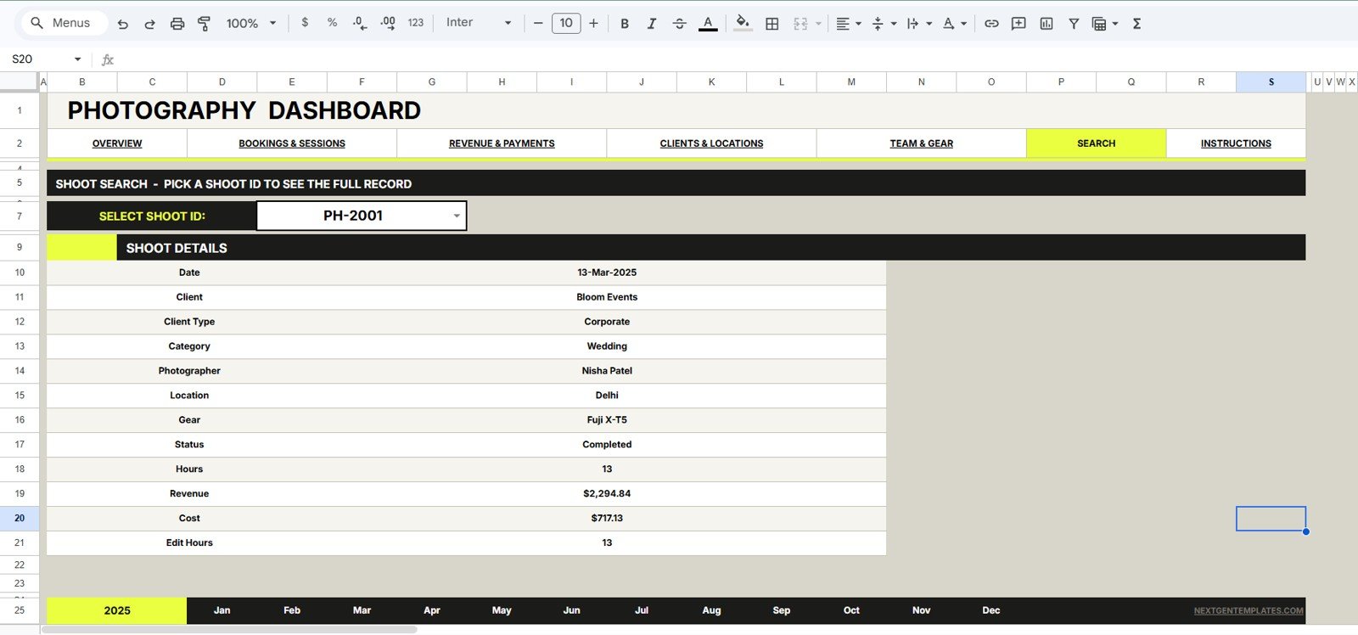Toggle strikethrough formatting
Viewport: 1358px width, 635px height.
[x=679, y=24]
